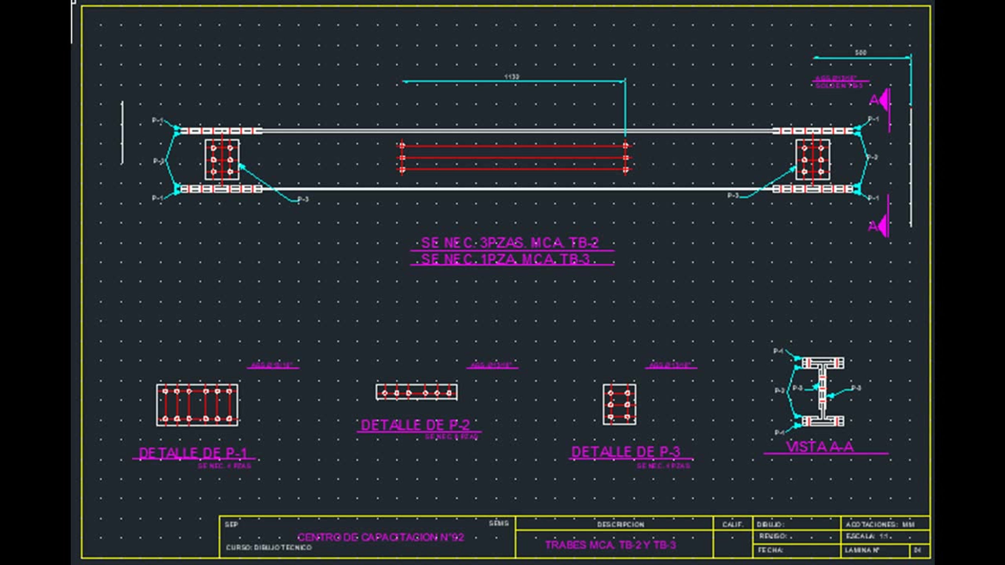Click the "DETALLE DE P-2" title
This screenshot has width=1005, height=565.
tap(415, 425)
